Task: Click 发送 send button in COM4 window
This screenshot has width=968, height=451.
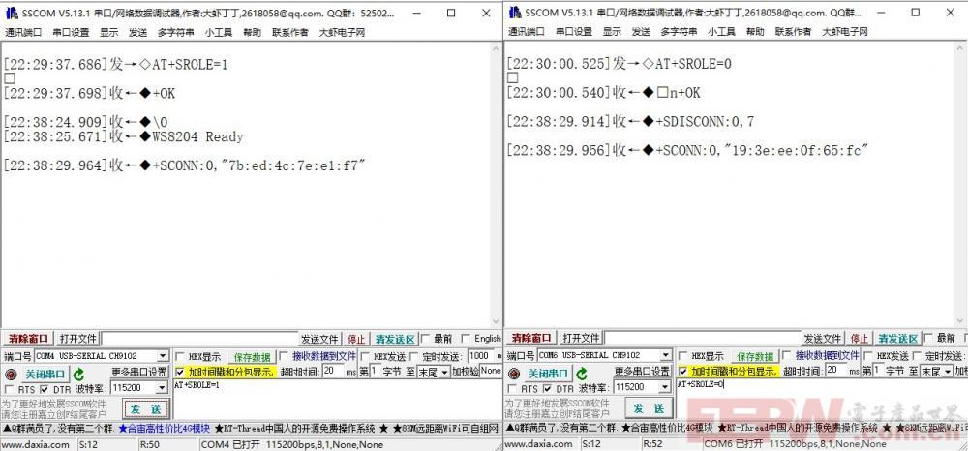Action: pyautogui.click(x=146, y=408)
